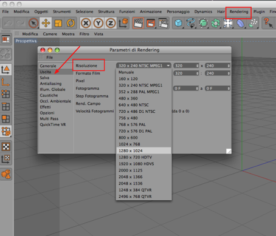
Task: Toggle Z axis lock
Action: point(111,23)
